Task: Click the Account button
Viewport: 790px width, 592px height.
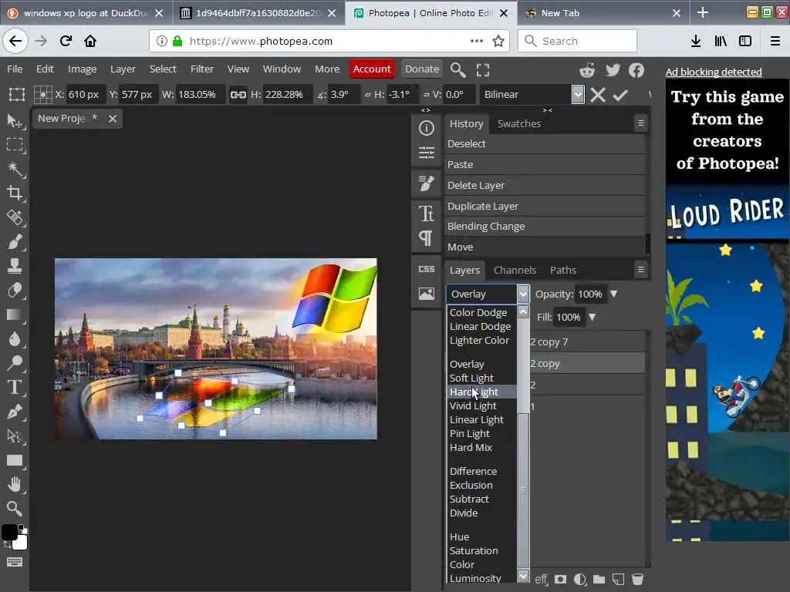Action: 372,69
